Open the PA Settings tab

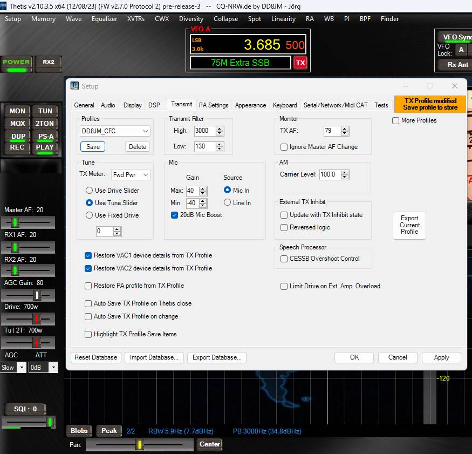click(214, 105)
